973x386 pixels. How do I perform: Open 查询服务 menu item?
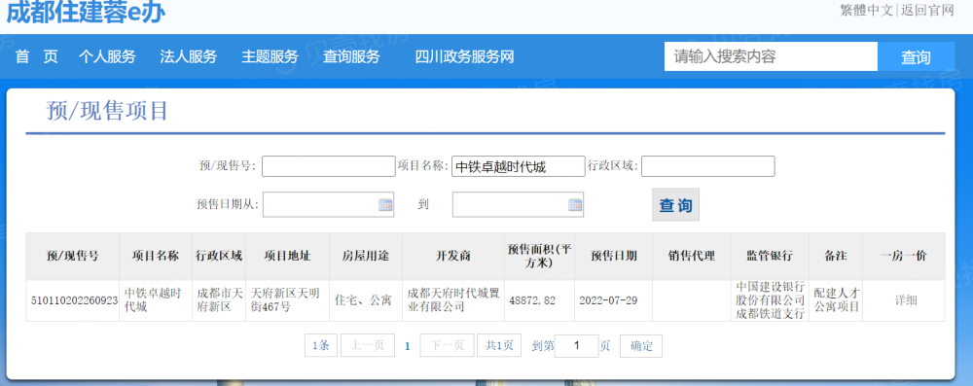coord(351,57)
